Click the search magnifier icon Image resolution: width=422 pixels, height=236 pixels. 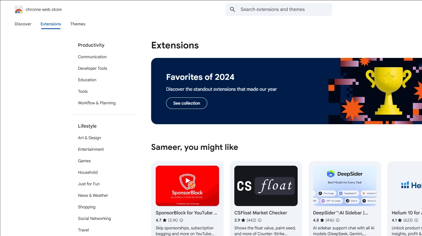click(233, 10)
